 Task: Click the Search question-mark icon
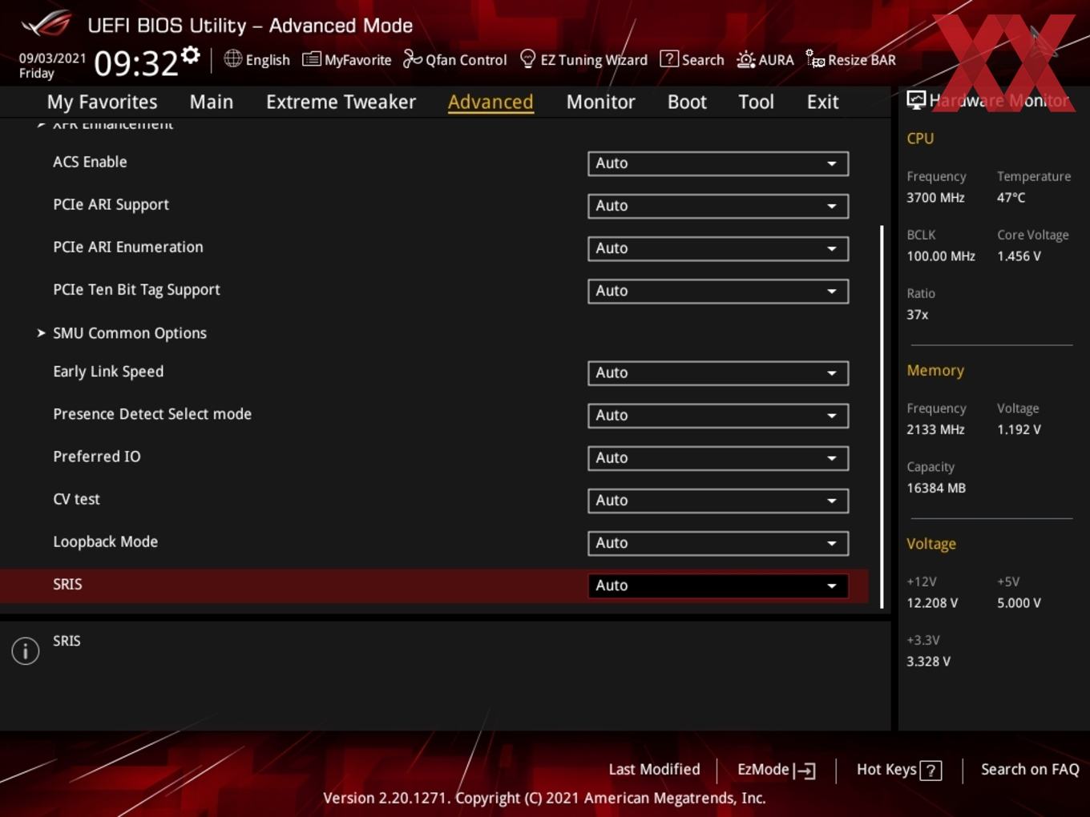pos(668,59)
